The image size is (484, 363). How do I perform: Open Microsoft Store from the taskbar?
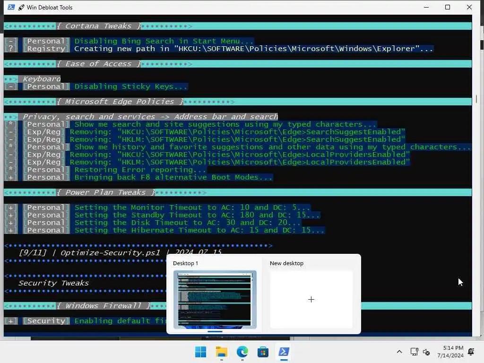[x=263, y=352]
